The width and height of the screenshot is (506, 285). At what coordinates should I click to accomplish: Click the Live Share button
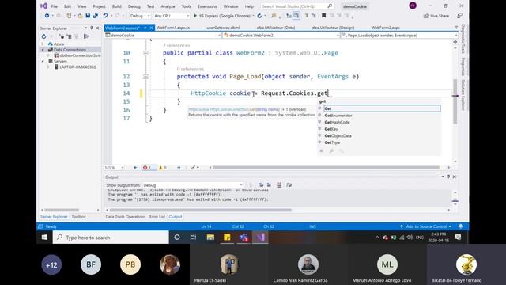[x=436, y=16]
